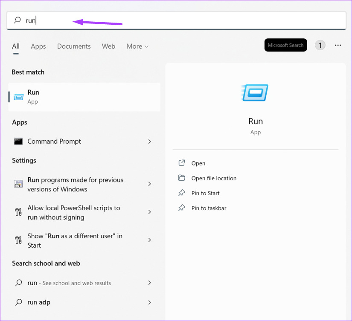Click the Command Prompt icon
This screenshot has width=352, height=321.
point(18,142)
